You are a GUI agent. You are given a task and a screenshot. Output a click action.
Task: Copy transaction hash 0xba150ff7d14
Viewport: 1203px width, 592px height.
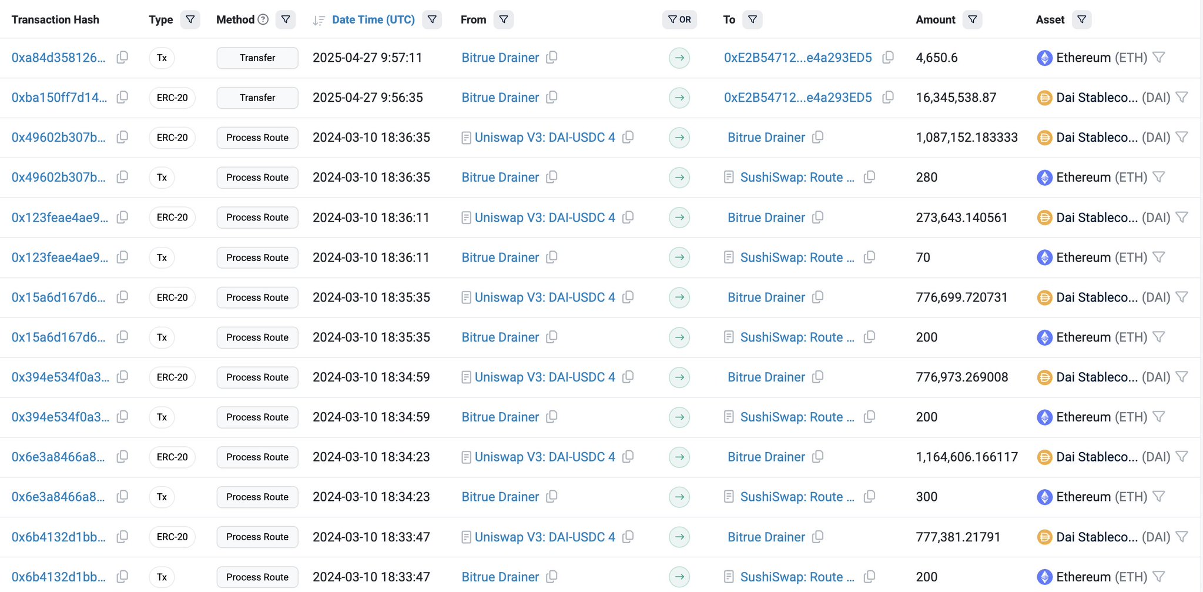(x=122, y=98)
